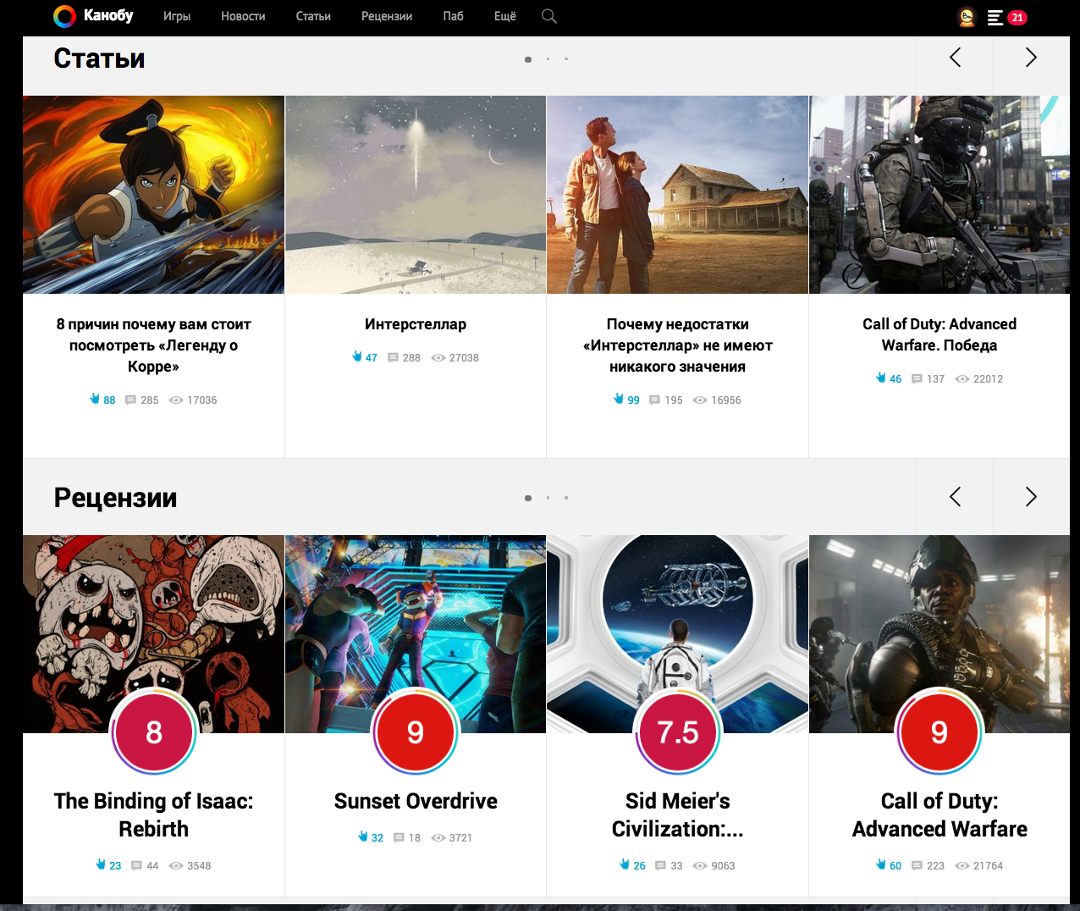
Task: Open the Sunset Overdrive review artwork
Action: [416, 618]
